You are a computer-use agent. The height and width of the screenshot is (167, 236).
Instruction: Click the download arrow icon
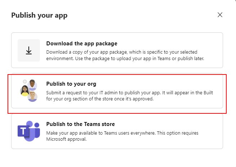[x=29, y=51]
